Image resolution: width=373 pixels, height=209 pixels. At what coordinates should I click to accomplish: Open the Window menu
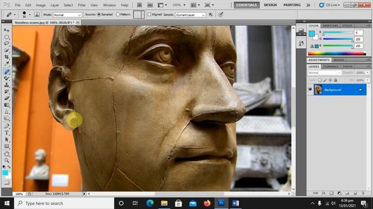(x=109, y=5)
